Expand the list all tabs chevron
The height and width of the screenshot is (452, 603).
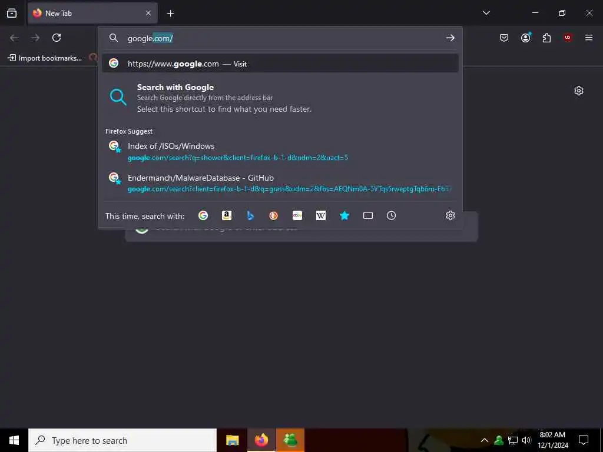[x=486, y=13]
